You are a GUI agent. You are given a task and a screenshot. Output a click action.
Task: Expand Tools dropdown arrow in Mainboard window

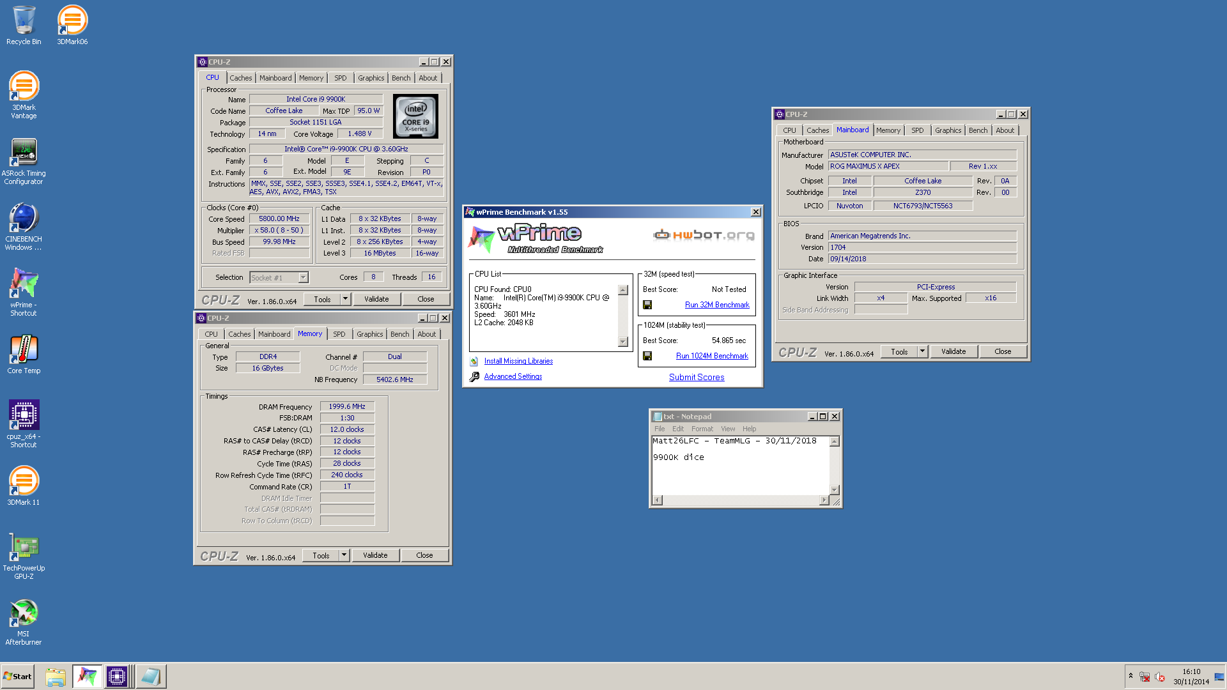pyautogui.click(x=922, y=351)
